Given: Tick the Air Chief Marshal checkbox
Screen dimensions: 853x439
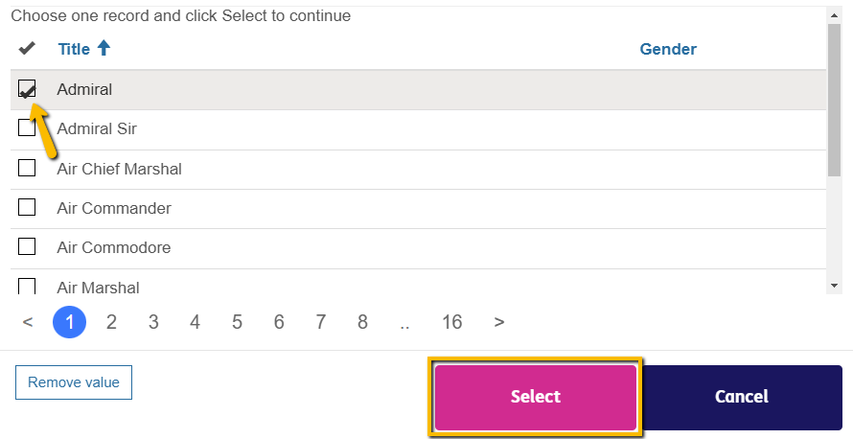Looking at the screenshot, I should tap(27, 168).
